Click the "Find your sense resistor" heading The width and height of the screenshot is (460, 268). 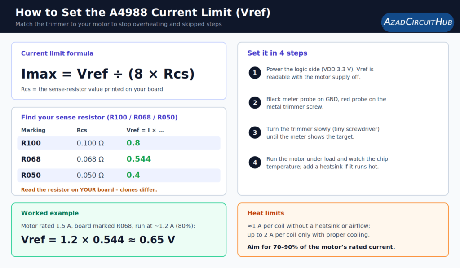(x=99, y=117)
